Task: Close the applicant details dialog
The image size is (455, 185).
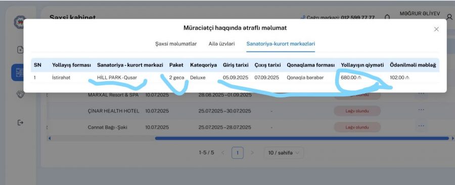Action: coord(436,29)
